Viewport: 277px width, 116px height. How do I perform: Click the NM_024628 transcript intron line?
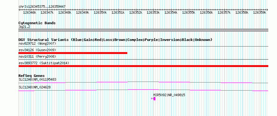pos(143,90)
